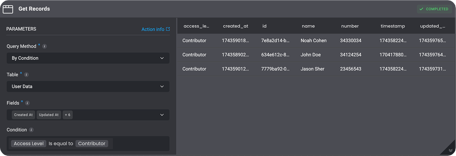456x156 pixels.
Task: Click the Access Level condition chip
Action: (28, 143)
